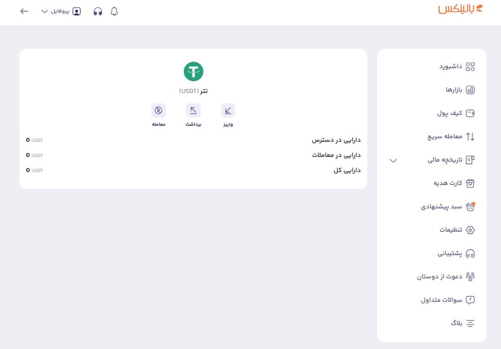Open the profile dropdown menu
Viewport: 501px width, 349px height.
coord(61,11)
